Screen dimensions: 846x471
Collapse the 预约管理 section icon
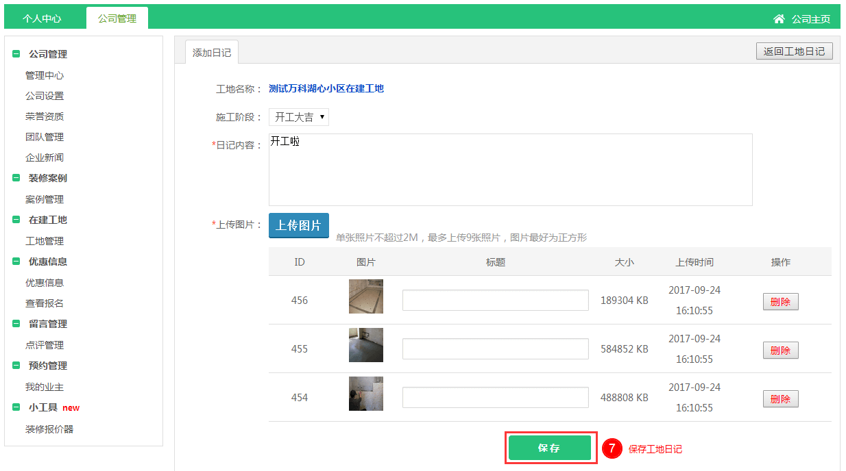coord(16,366)
